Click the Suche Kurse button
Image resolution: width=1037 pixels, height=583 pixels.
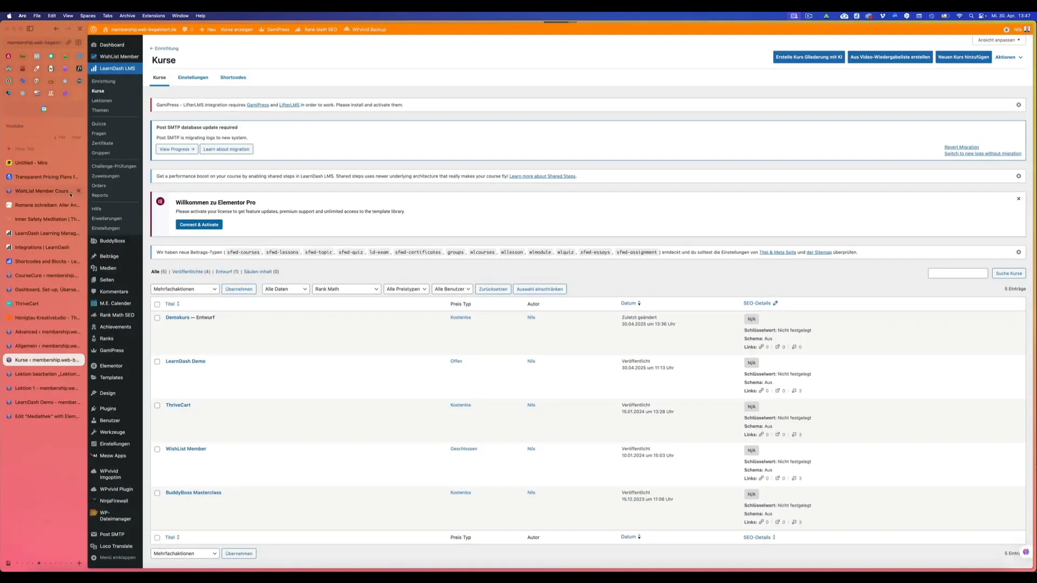pyautogui.click(x=1009, y=273)
